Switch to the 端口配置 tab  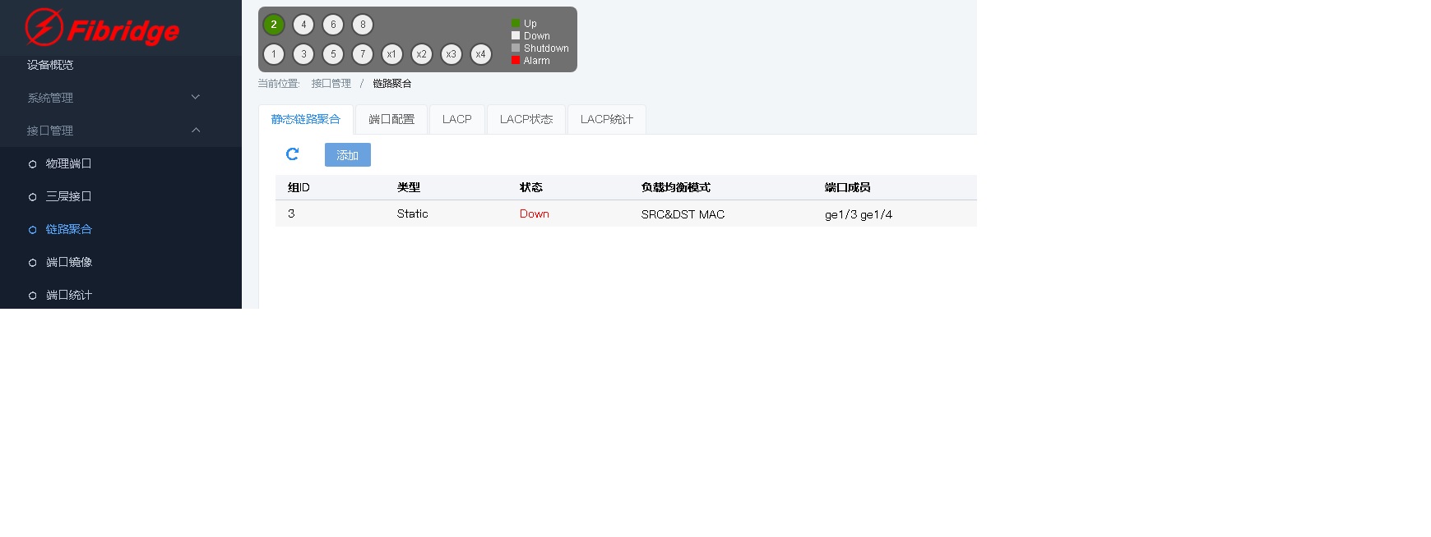391,119
